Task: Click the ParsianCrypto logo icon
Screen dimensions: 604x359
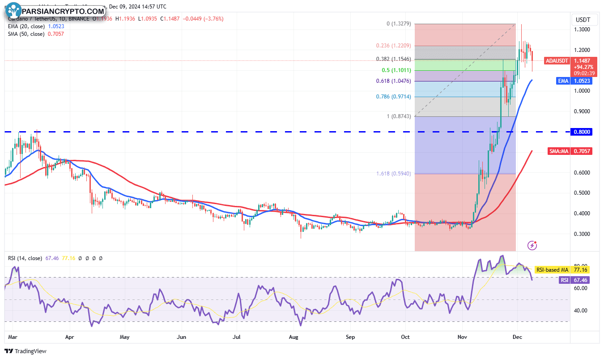Action: click(14, 11)
